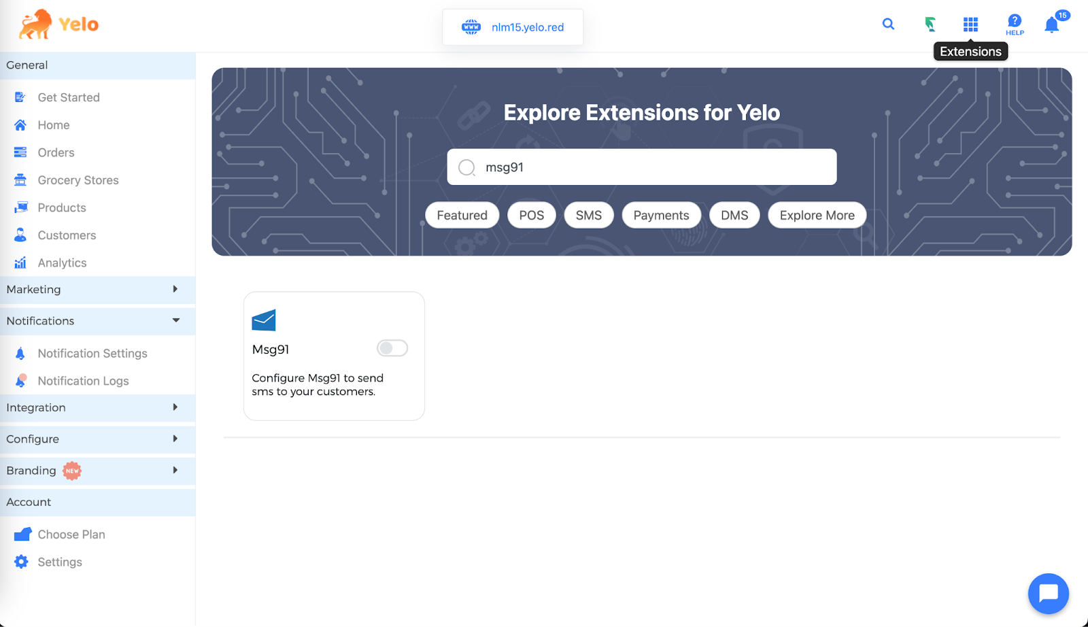Click the General section header

coord(98,65)
